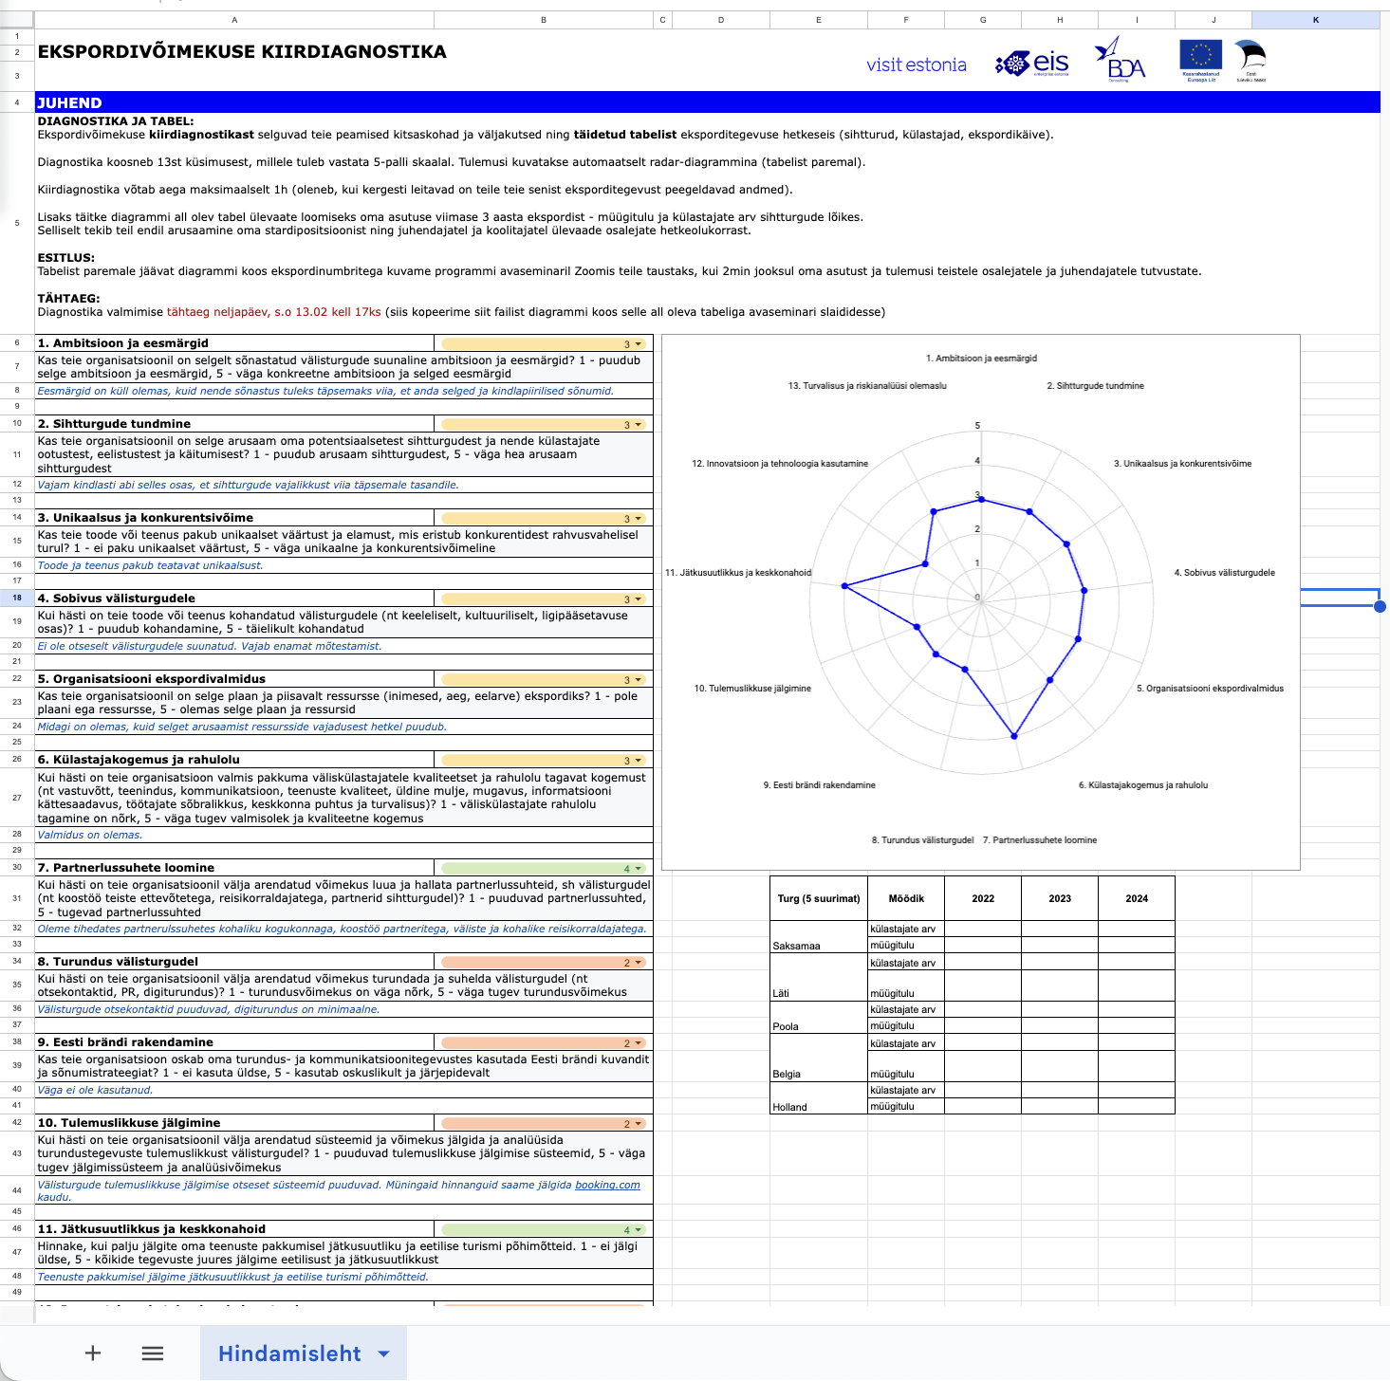
Task: Select row 18 header
Action: (x=17, y=598)
